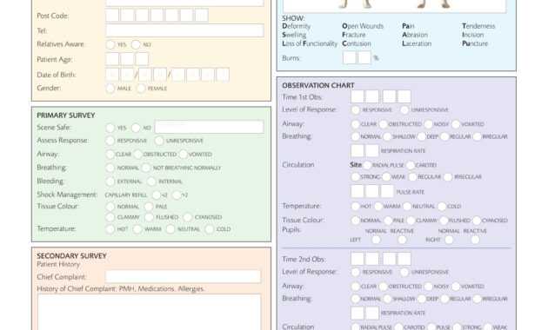Select UNRESPONSIVE under 2nd Obs Level of Response
Screen dimensions: 548x330
pos(404,272)
